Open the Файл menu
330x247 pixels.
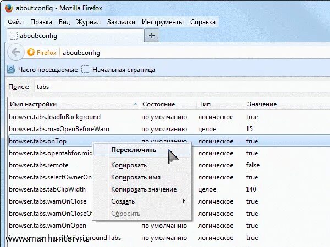point(15,22)
